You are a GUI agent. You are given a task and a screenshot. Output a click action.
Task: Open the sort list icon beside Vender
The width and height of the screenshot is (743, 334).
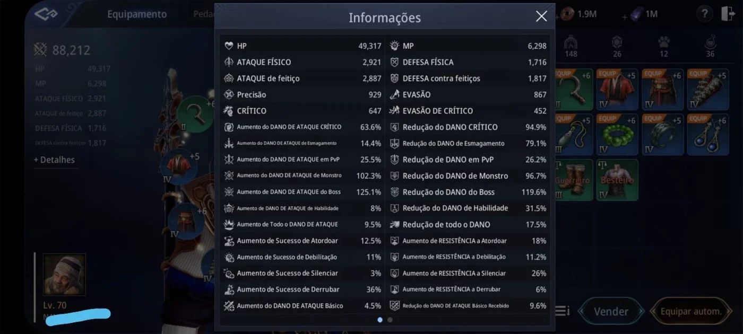click(x=562, y=311)
